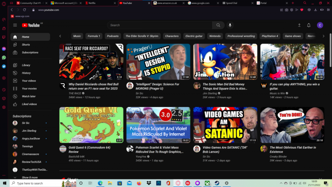The height and width of the screenshot is (187, 332).
Task: Go back in the browser
Action: click(12, 10)
